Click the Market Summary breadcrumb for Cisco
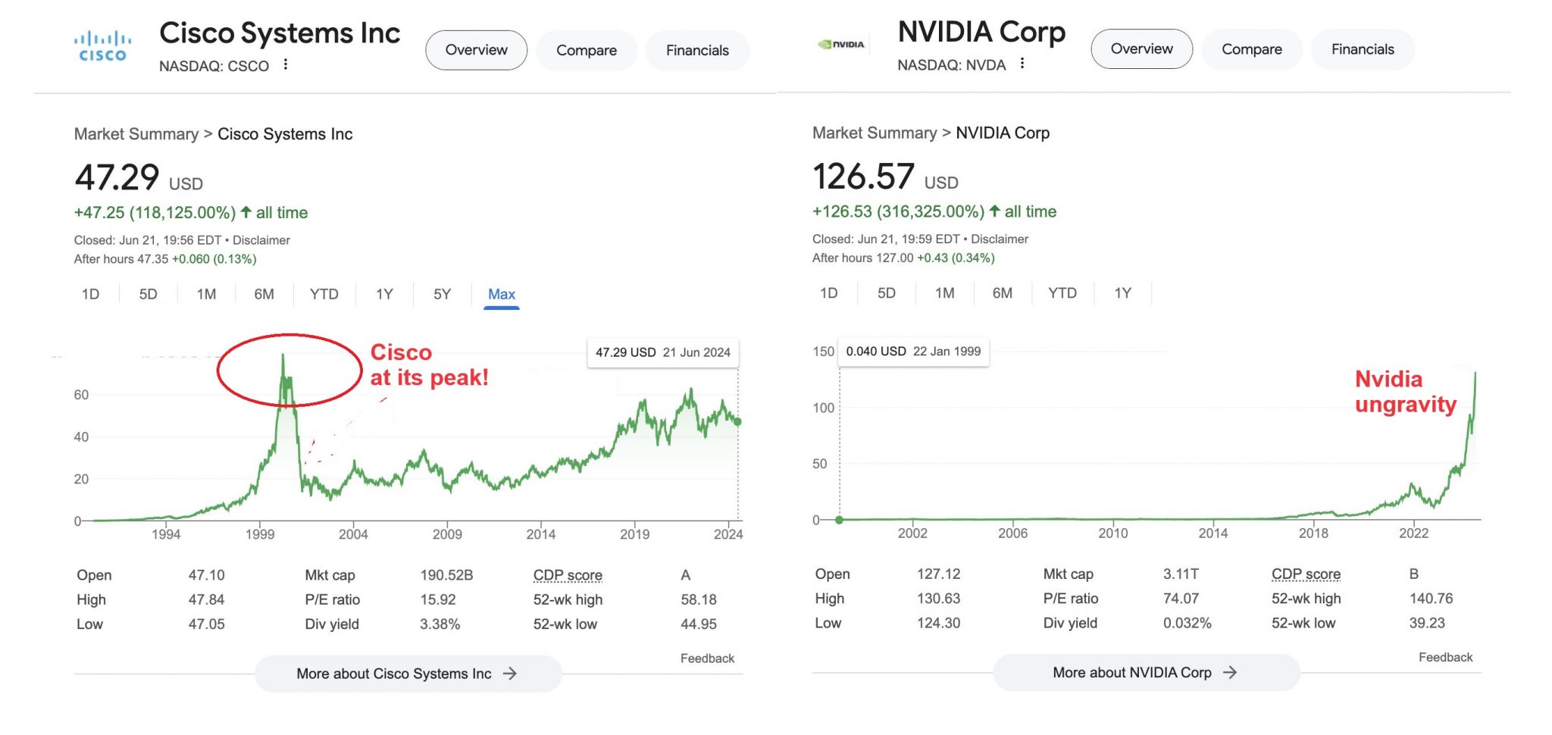Viewport: 1552px width, 735px height. point(135,134)
